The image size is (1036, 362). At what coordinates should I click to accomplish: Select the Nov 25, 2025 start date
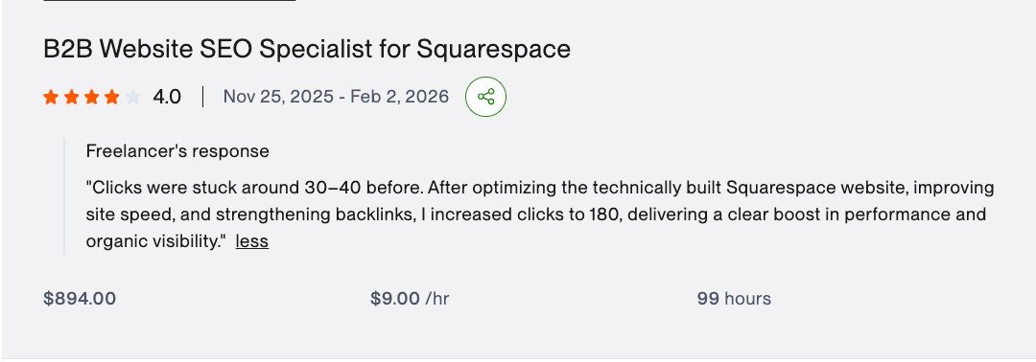tap(278, 97)
